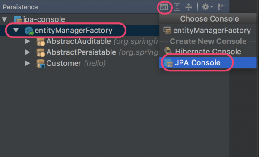Open the QL console toolbar icon
Viewport: 259px width, 157px height.
(x=164, y=7)
